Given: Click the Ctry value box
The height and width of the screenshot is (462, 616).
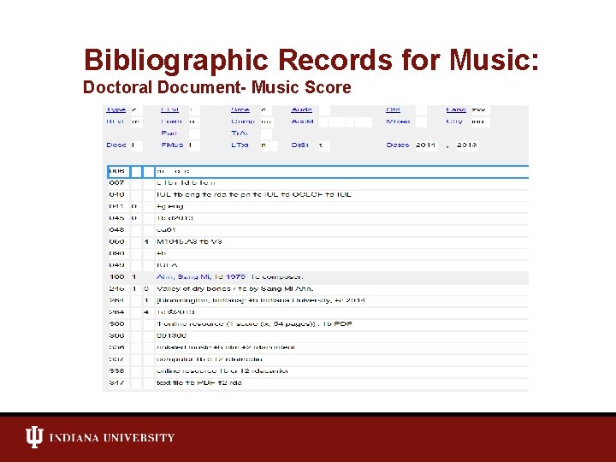Looking at the screenshot, I should [x=480, y=121].
